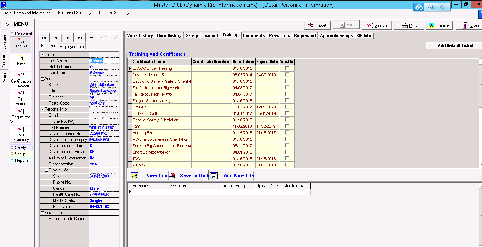Click the Prev. Emp. tab

click(280, 35)
